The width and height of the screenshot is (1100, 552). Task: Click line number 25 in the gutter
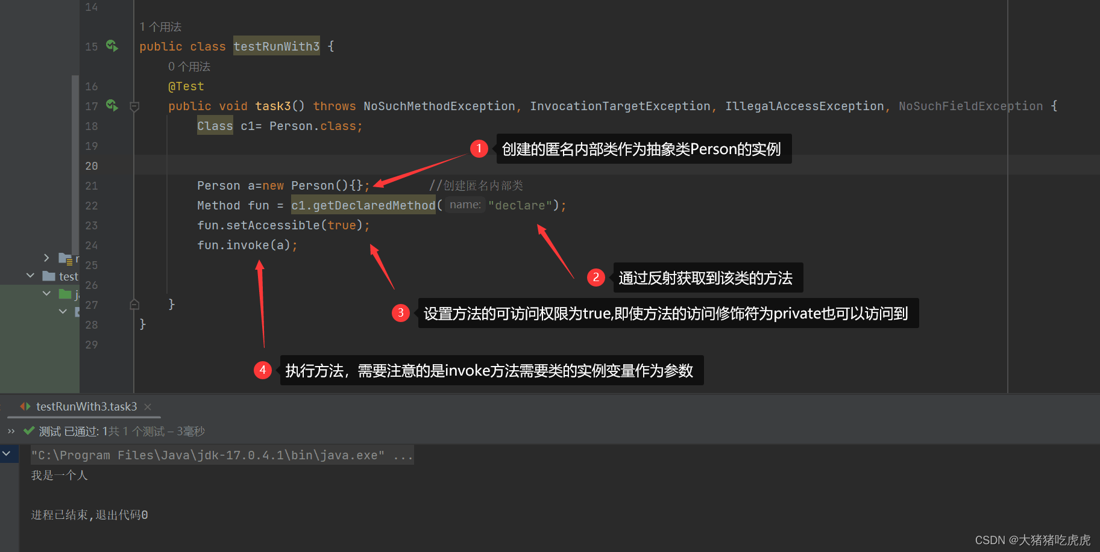coord(92,265)
